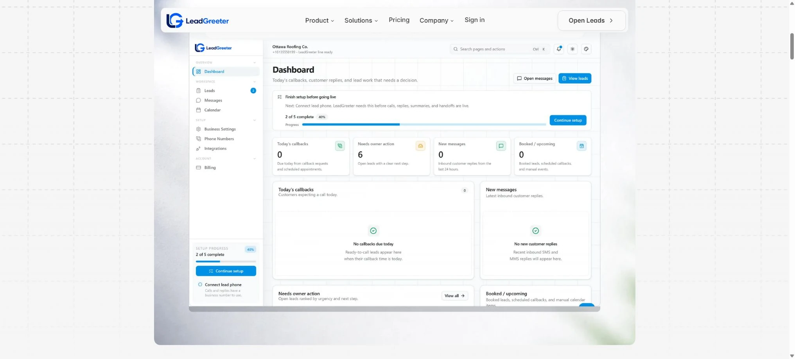Screen dimensions: 795x359
Task: Click the Business Settings gear icon
Action: pyautogui.click(x=198, y=129)
